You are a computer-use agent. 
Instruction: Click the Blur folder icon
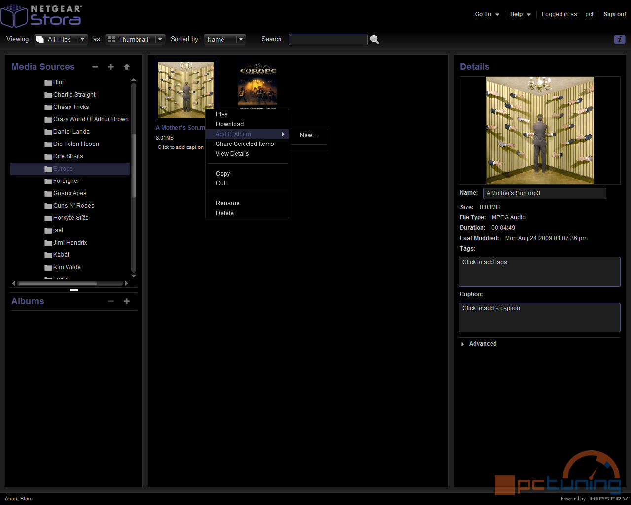(x=48, y=83)
